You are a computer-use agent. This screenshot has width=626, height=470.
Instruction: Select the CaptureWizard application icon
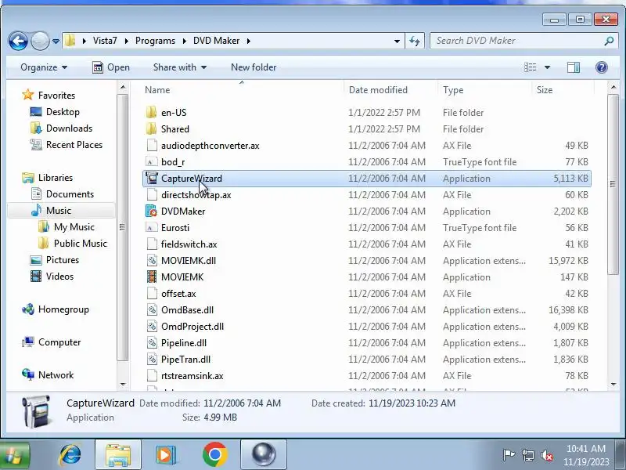[x=151, y=179]
